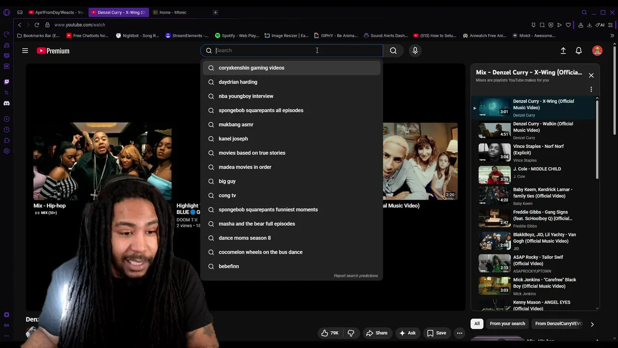Choose suggestion 'big guy'
Image resolution: width=618 pixels, height=348 pixels.
[x=292, y=181]
